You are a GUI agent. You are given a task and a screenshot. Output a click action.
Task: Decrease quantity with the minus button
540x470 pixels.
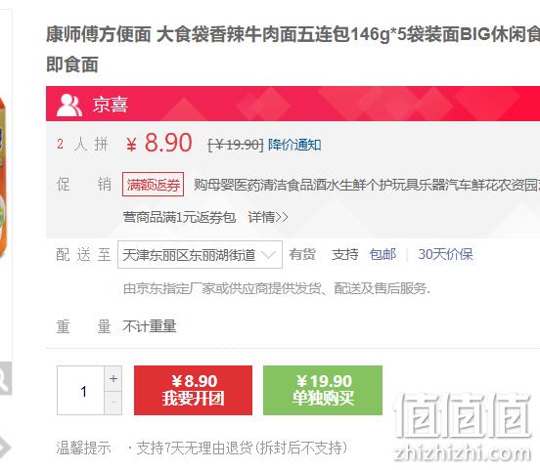click(113, 403)
